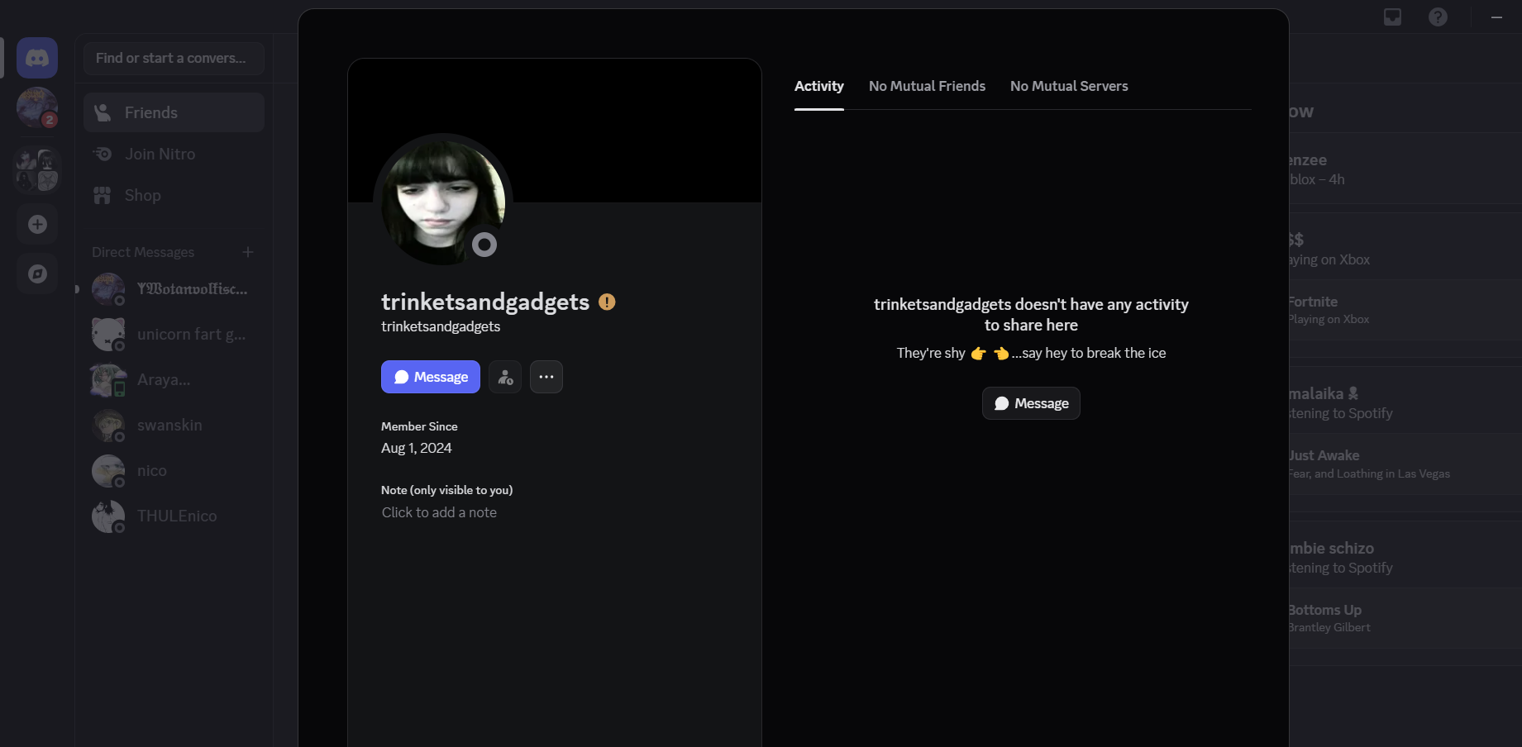The image size is (1522, 747).
Task: Click the trinketsandgadgets display name heading
Action: point(485,302)
